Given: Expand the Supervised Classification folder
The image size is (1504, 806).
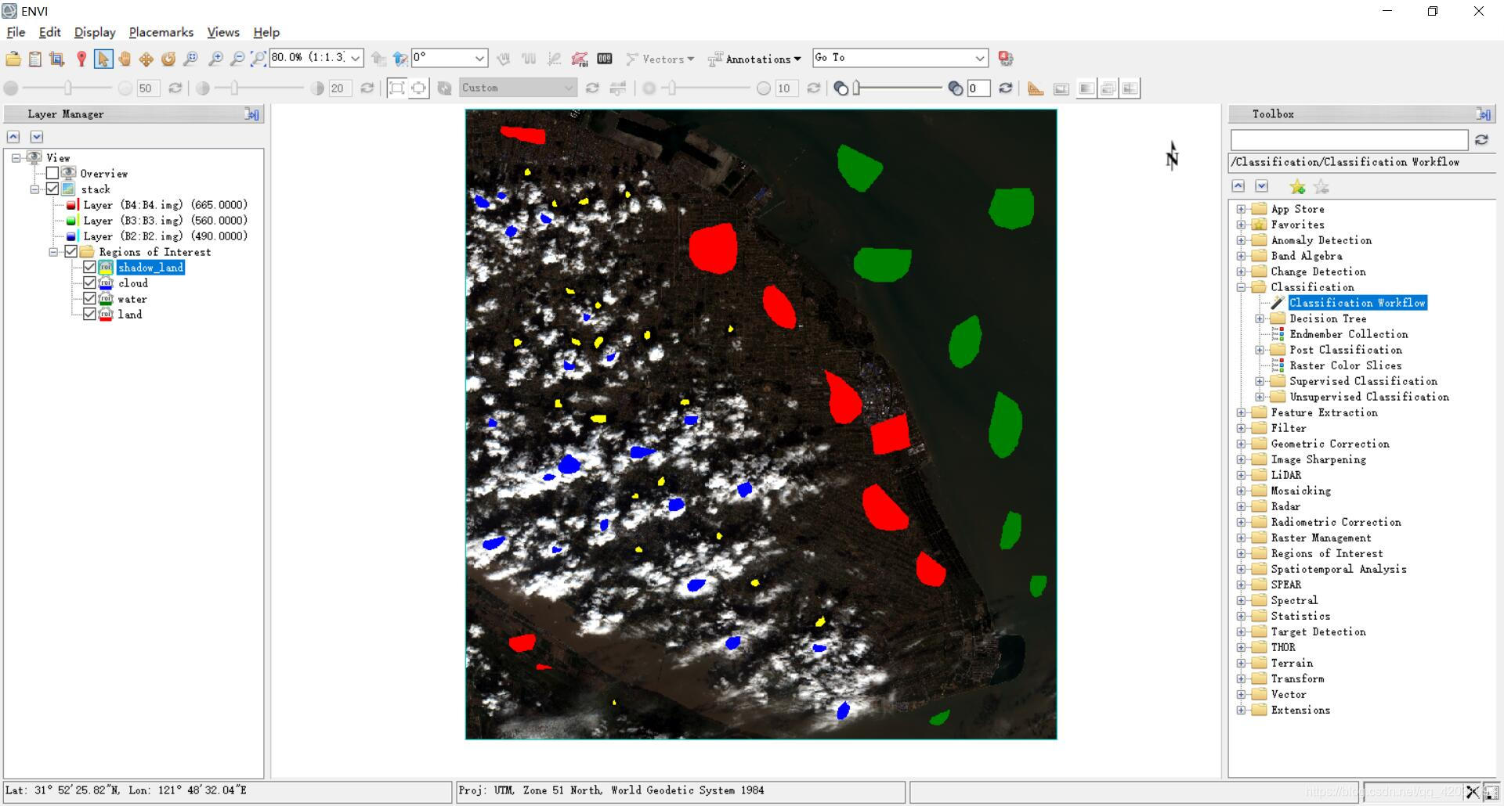Looking at the screenshot, I should [1260, 381].
